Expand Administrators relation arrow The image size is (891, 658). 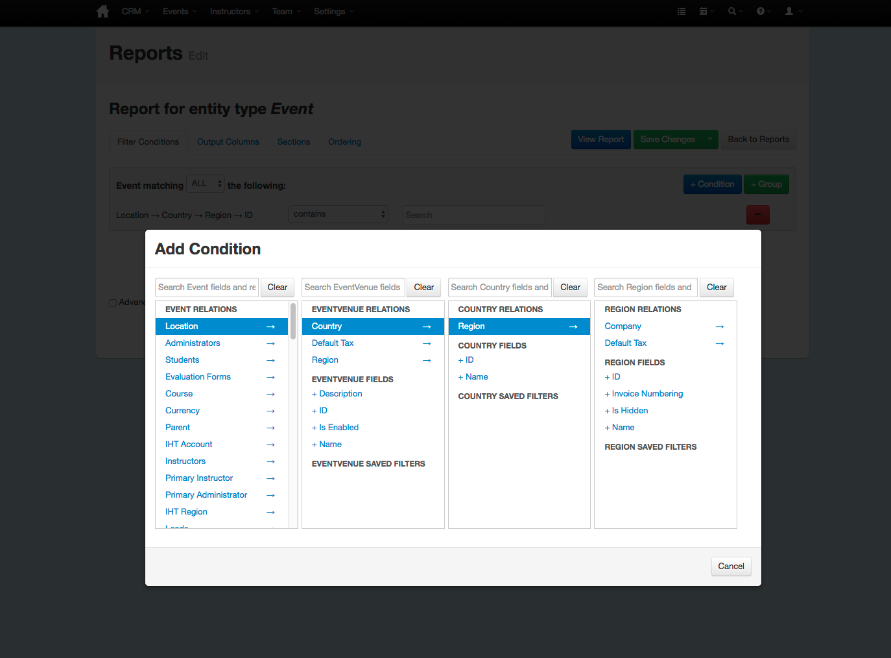(x=271, y=343)
